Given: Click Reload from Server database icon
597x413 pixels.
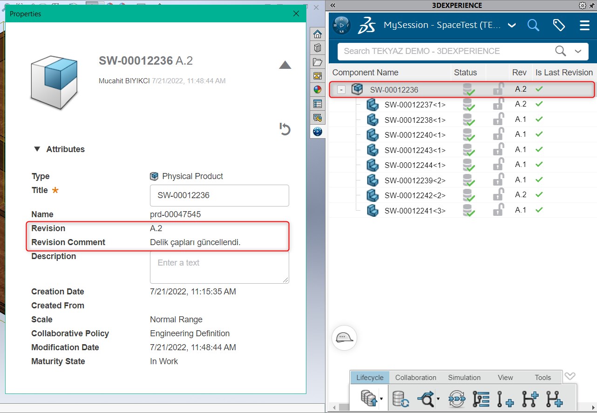Looking at the screenshot, I should (400, 399).
